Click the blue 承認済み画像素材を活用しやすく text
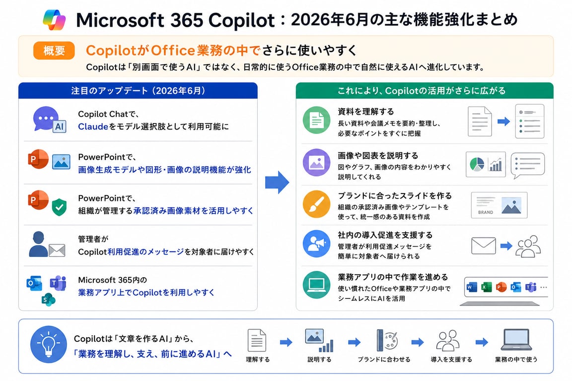 [x=193, y=210]
